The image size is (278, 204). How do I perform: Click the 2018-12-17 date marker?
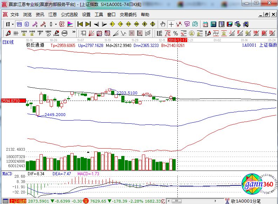pyautogui.click(x=177, y=40)
